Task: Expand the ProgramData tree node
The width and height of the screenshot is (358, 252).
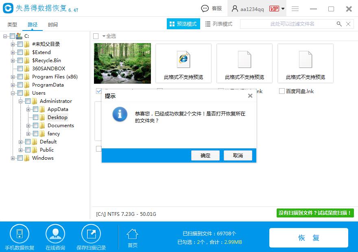Action: tap(13, 85)
